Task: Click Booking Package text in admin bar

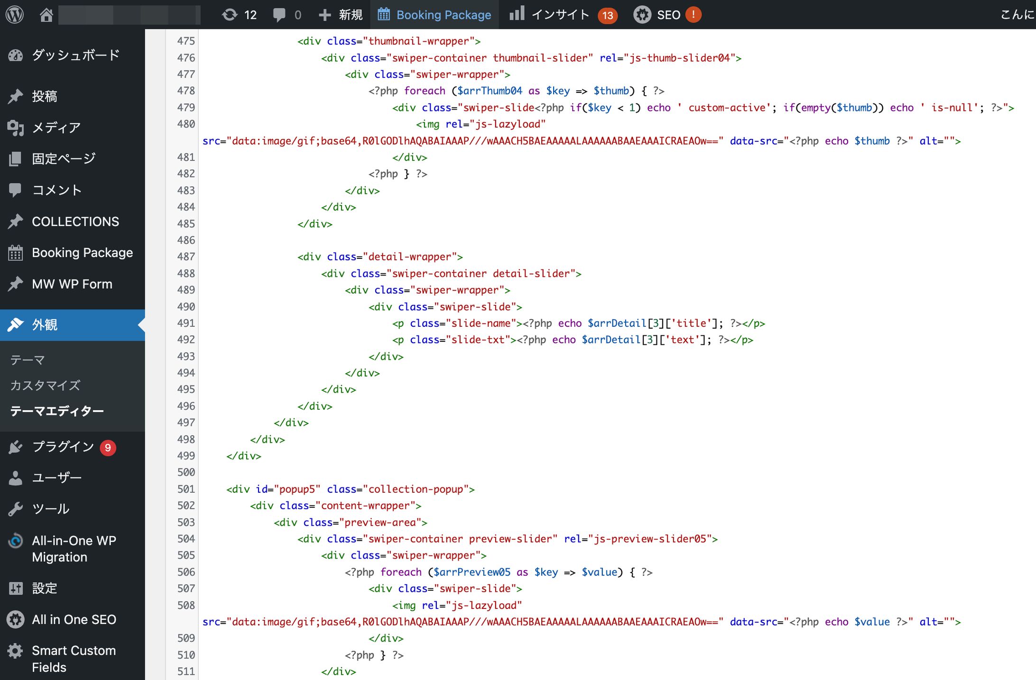Action: pos(444,15)
